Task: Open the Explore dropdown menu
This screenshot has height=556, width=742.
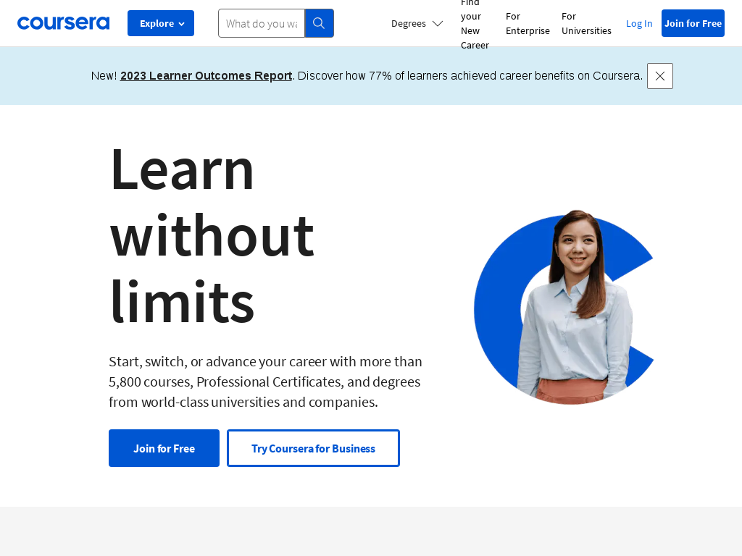Action: pyautogui.click(x=161, y=23)
